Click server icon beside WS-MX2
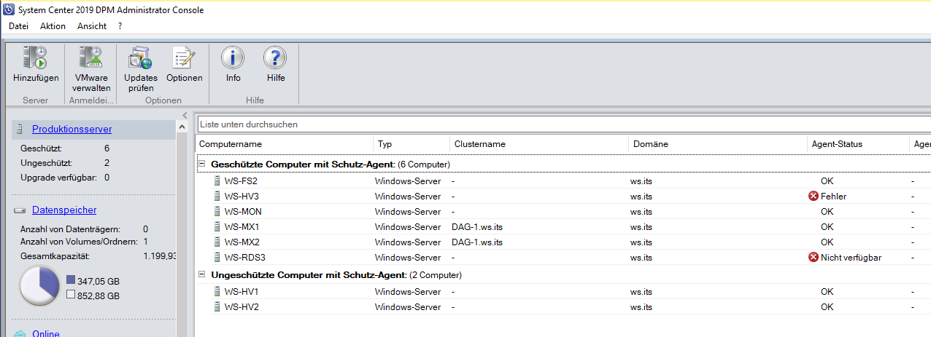This screenshot has width=931, height=337. pos(216,242)
